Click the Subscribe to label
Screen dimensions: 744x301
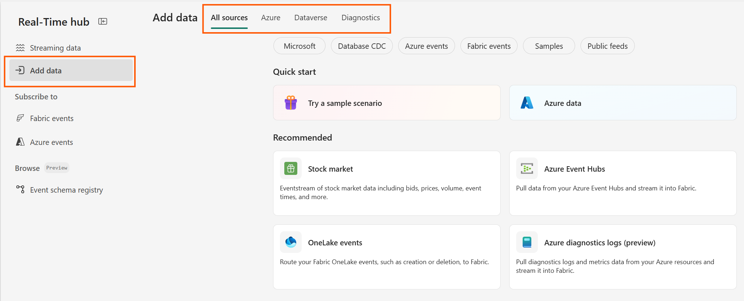pyautogui.click(x=36, y=96)
